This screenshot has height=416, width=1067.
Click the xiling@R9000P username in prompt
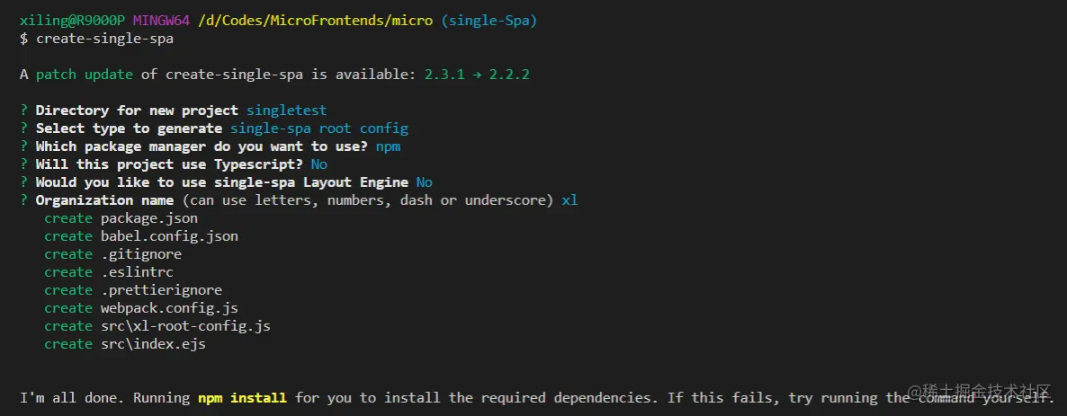(72, 21)
